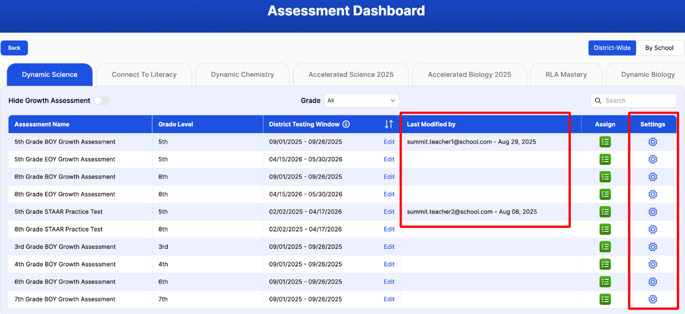Image resolution: width=685 pixels, height=314 pixels.
Task: Select District-Wide view option
Action: point(612,48)
